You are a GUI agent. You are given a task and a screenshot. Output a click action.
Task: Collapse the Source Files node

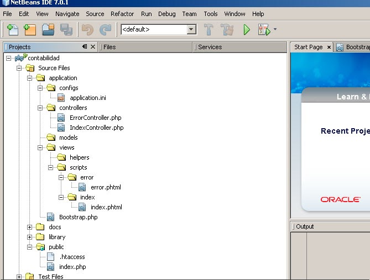[x=19, y=68]
